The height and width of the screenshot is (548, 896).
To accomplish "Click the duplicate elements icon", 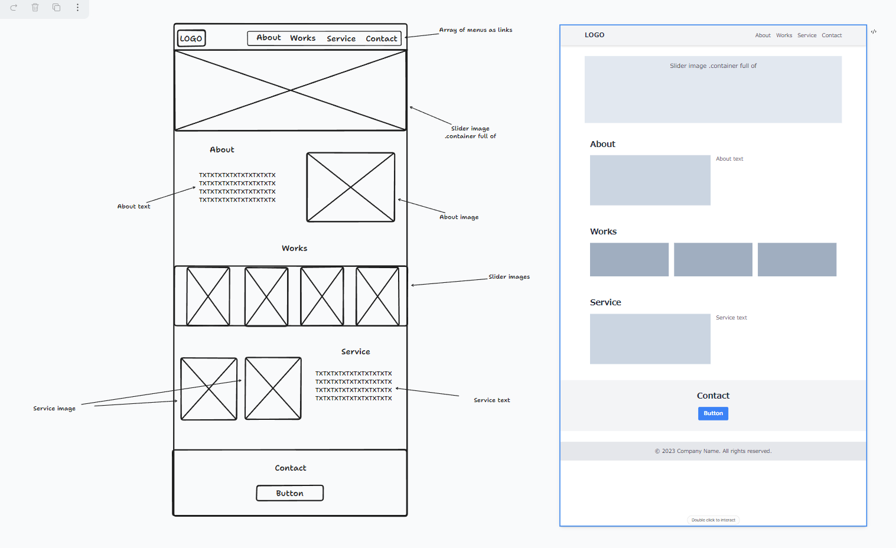I will point(56,8).
